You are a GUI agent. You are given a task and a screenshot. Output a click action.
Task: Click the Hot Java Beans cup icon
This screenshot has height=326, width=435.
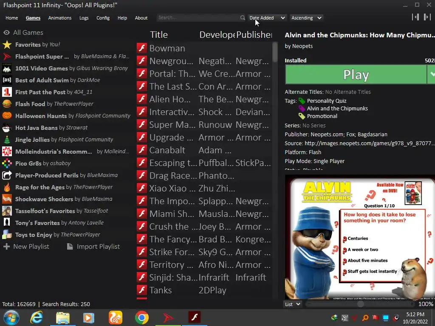click(7, 127)
